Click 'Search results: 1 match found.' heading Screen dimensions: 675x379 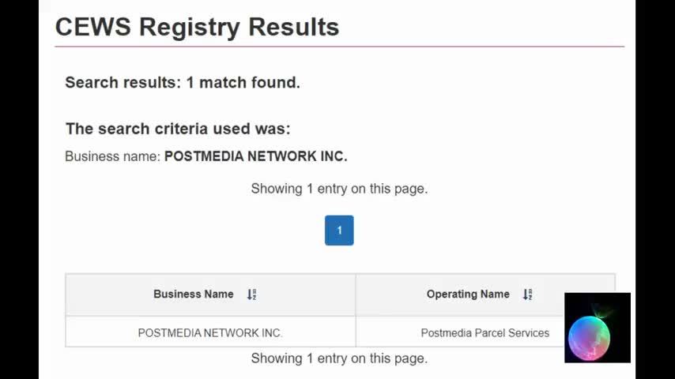[183, 83]
